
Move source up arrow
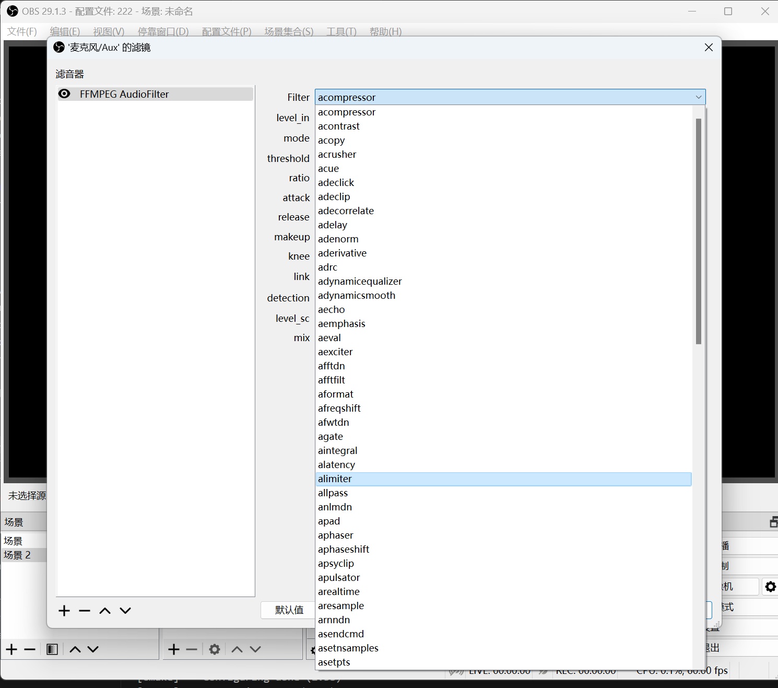click(237, 649)
